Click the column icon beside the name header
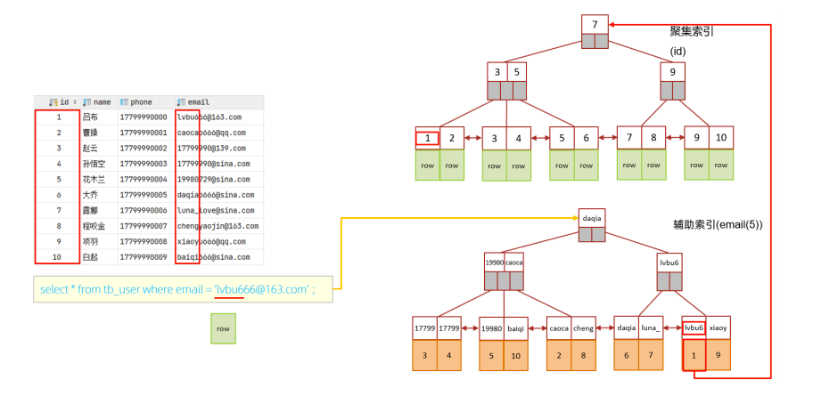The image size is (813, 404). point(87,102)
